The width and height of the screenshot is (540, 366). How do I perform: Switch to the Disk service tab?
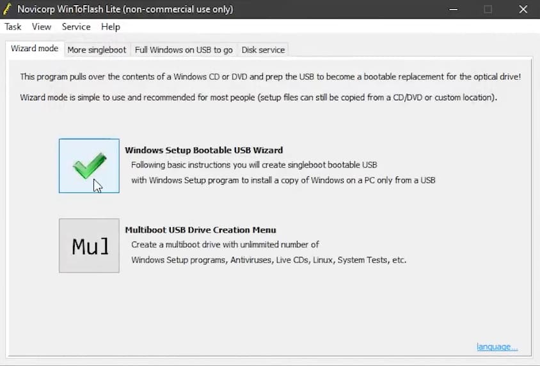[x=263, y=50]
